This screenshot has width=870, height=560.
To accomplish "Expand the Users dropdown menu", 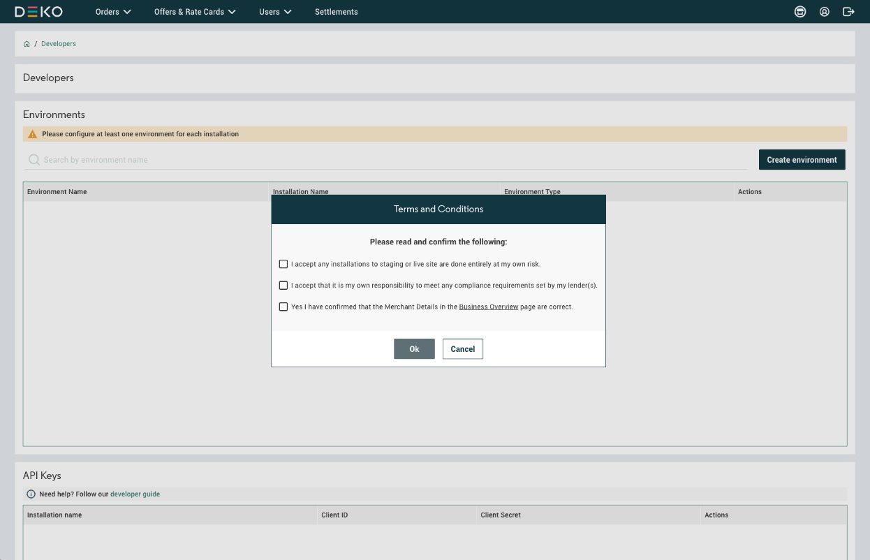I will [275, 12].
